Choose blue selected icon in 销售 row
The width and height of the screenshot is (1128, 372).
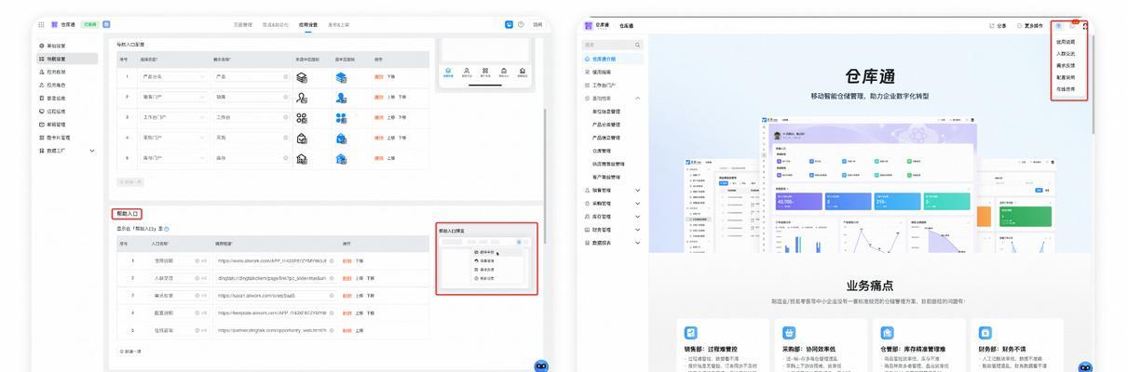click(342, 97)
